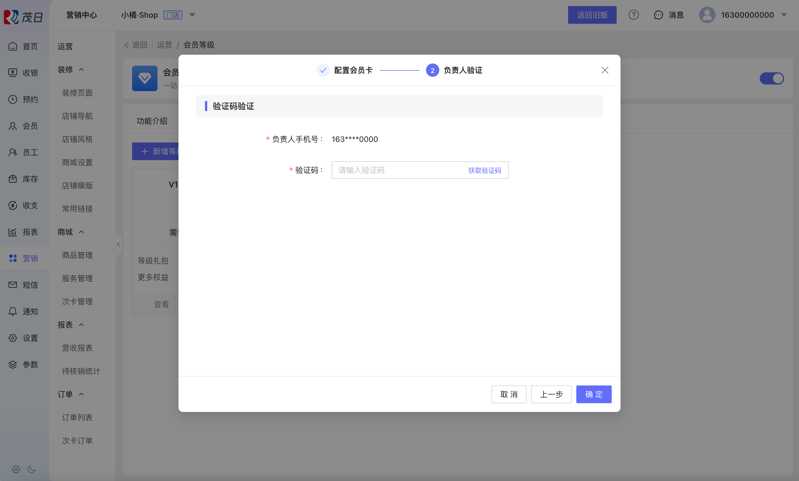Click the help question mark icon

point(633,15)
